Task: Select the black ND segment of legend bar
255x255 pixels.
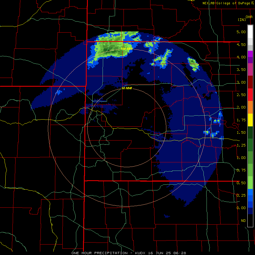Action: tap(250, 220)
